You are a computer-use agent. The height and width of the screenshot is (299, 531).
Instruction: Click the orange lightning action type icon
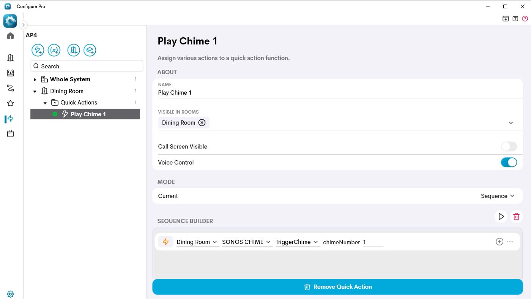[165, 242]
